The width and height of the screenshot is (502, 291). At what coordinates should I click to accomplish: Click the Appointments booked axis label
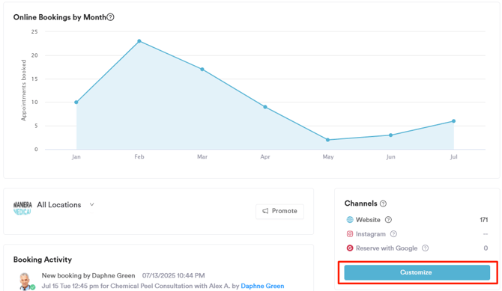23,91
